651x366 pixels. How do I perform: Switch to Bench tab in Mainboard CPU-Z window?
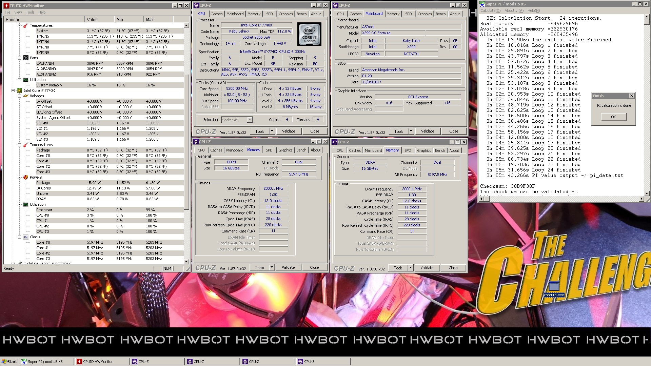click(440, 14)
